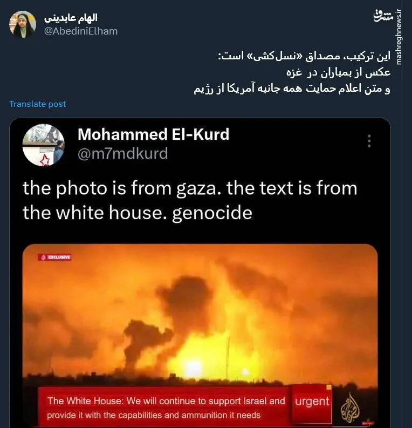Screen dimensions: 412x428
Task: Open the mashreghnews.ir watermark link
Action: point(399,37)
